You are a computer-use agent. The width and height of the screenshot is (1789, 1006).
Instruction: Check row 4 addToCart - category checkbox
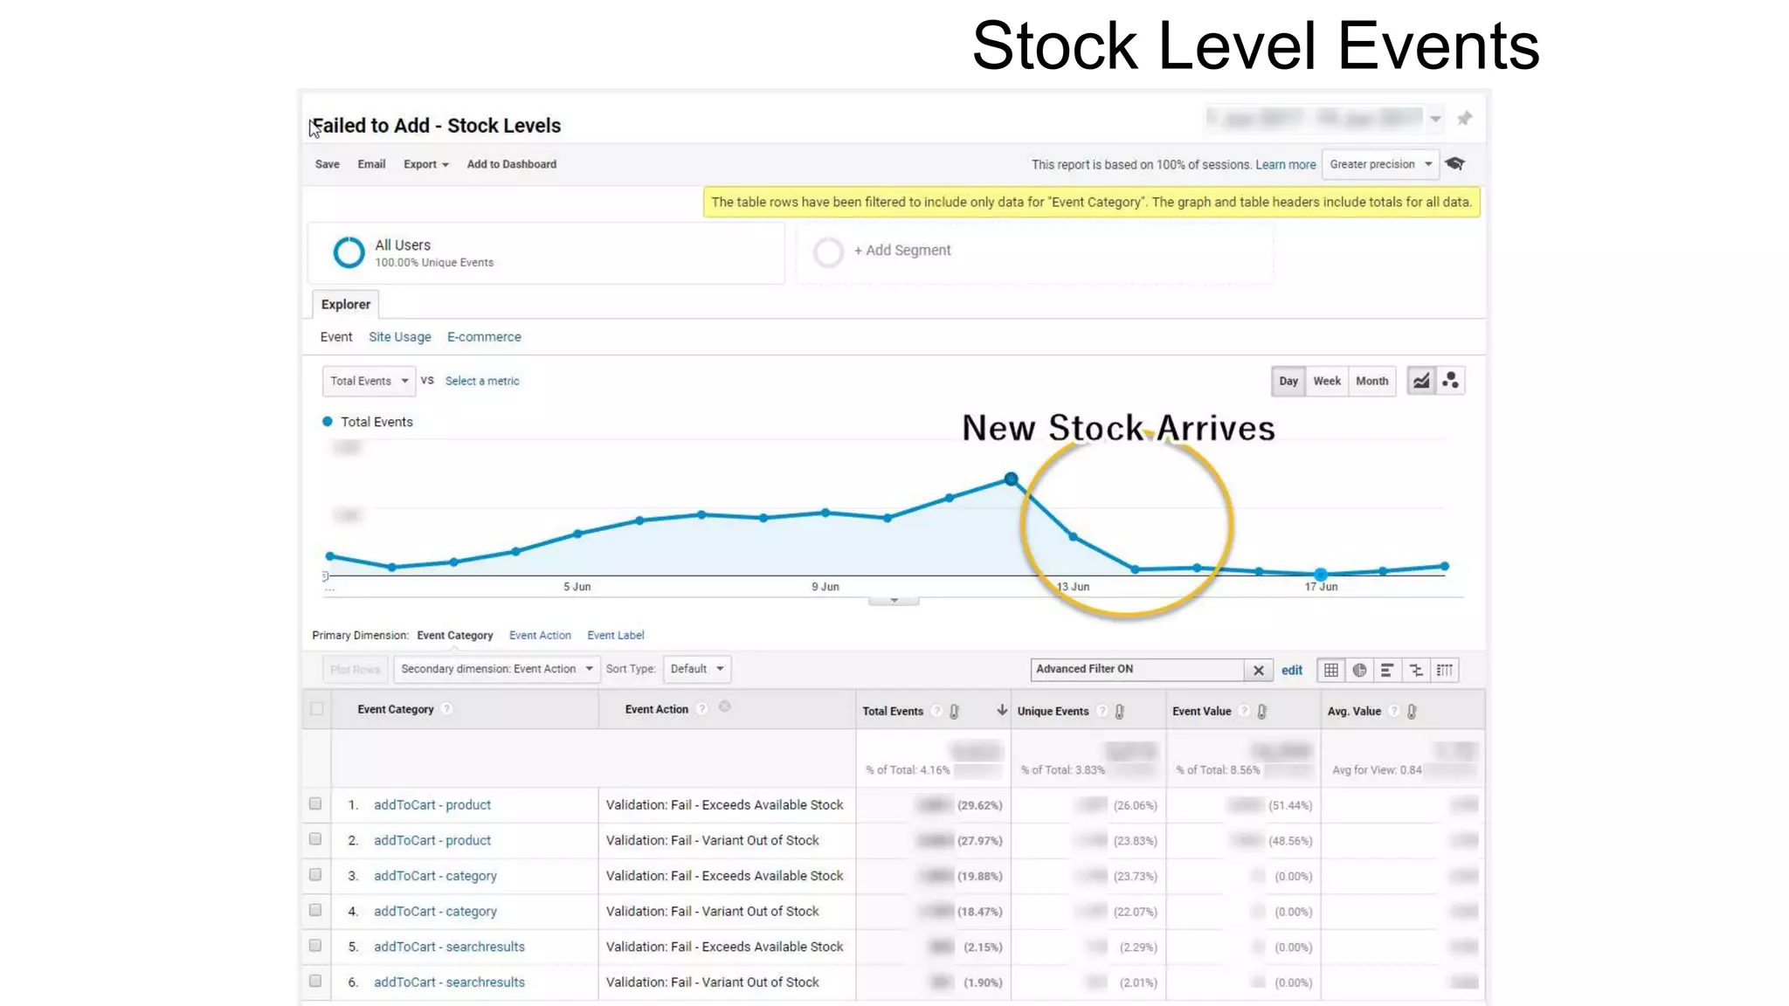pyautogui.click(x=315, y=910)
